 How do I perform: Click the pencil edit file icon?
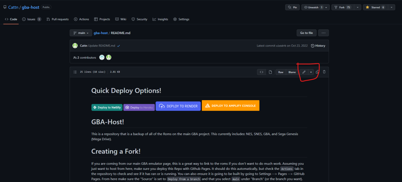(304, 72)
